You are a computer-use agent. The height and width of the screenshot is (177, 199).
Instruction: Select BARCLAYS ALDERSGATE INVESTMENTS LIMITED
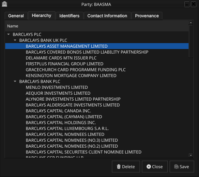point(97,105)
